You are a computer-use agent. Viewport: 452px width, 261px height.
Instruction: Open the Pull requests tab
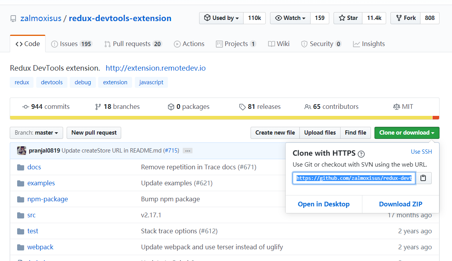(x=133, y=44)
